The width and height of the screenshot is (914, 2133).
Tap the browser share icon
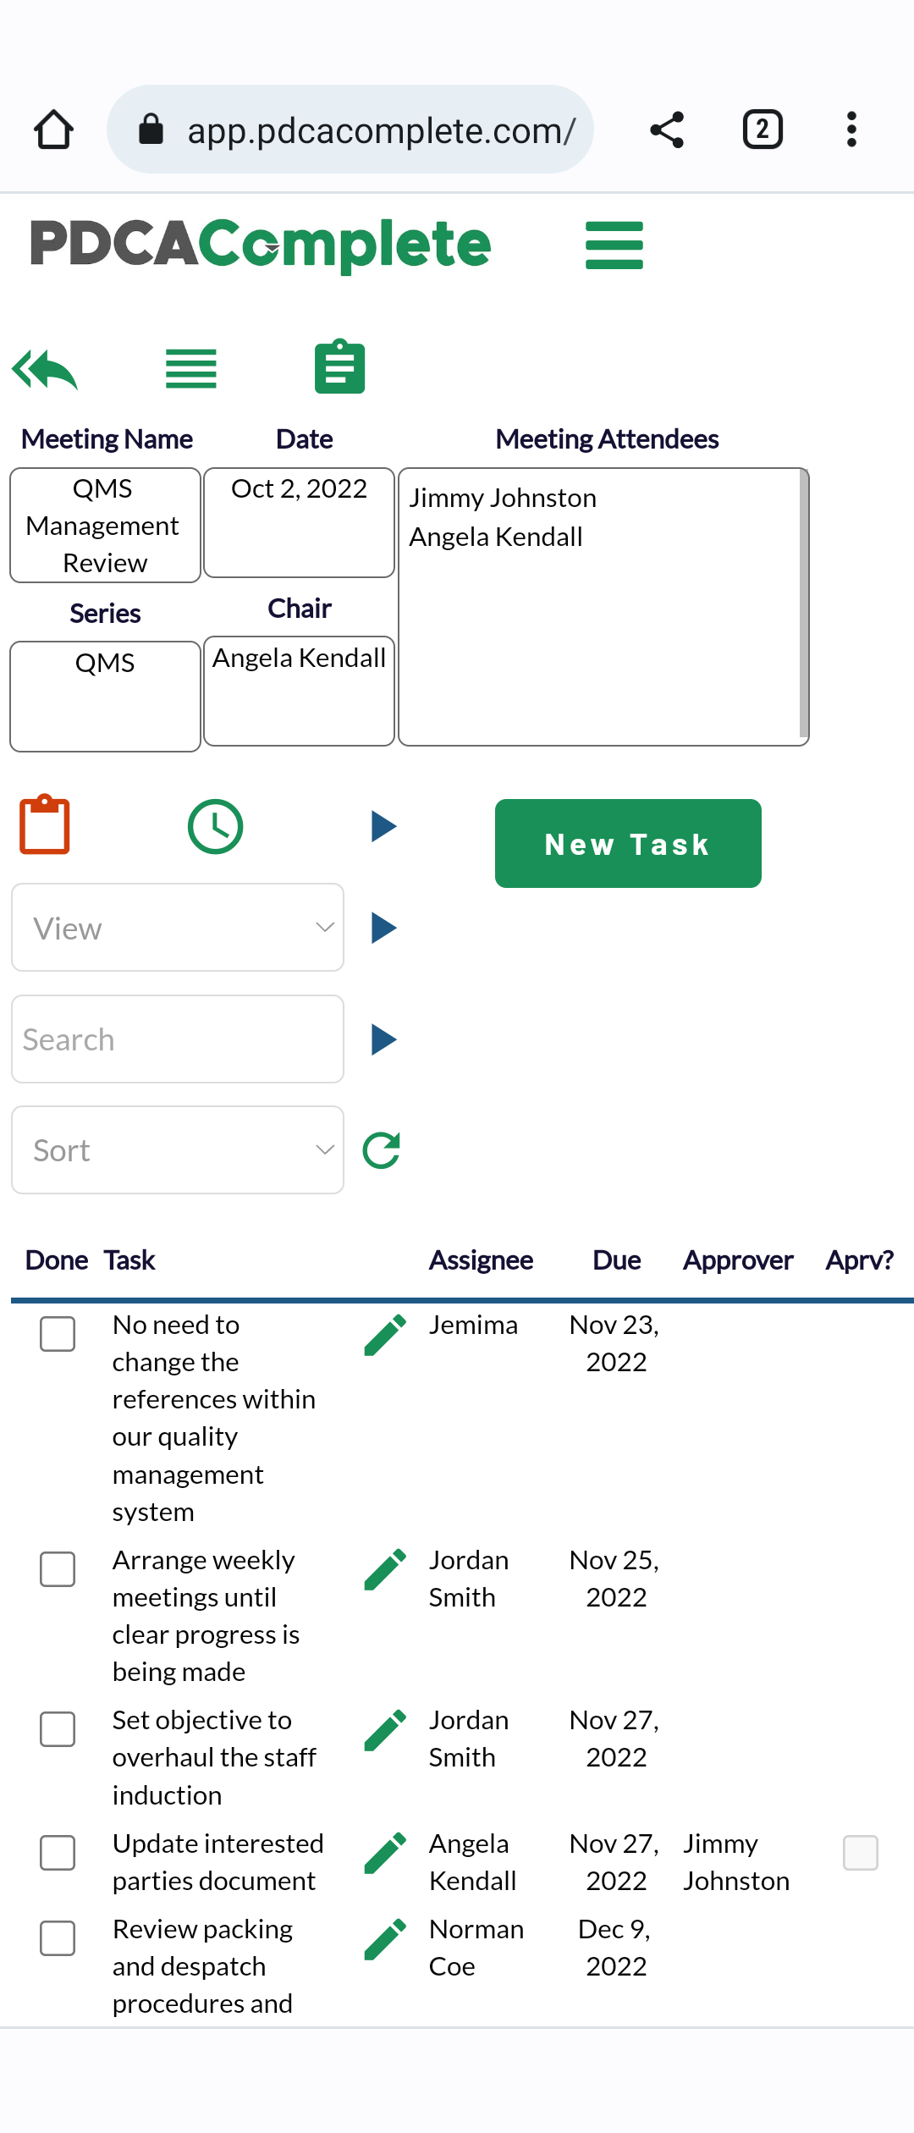[x=667, y=130]
